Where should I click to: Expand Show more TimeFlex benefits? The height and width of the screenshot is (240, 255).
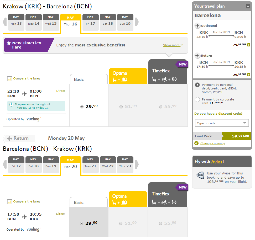pyautogui.click(x=173, y=45)
